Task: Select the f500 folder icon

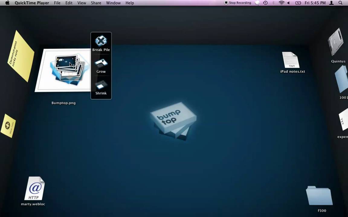Action: (x=319, y=196)
